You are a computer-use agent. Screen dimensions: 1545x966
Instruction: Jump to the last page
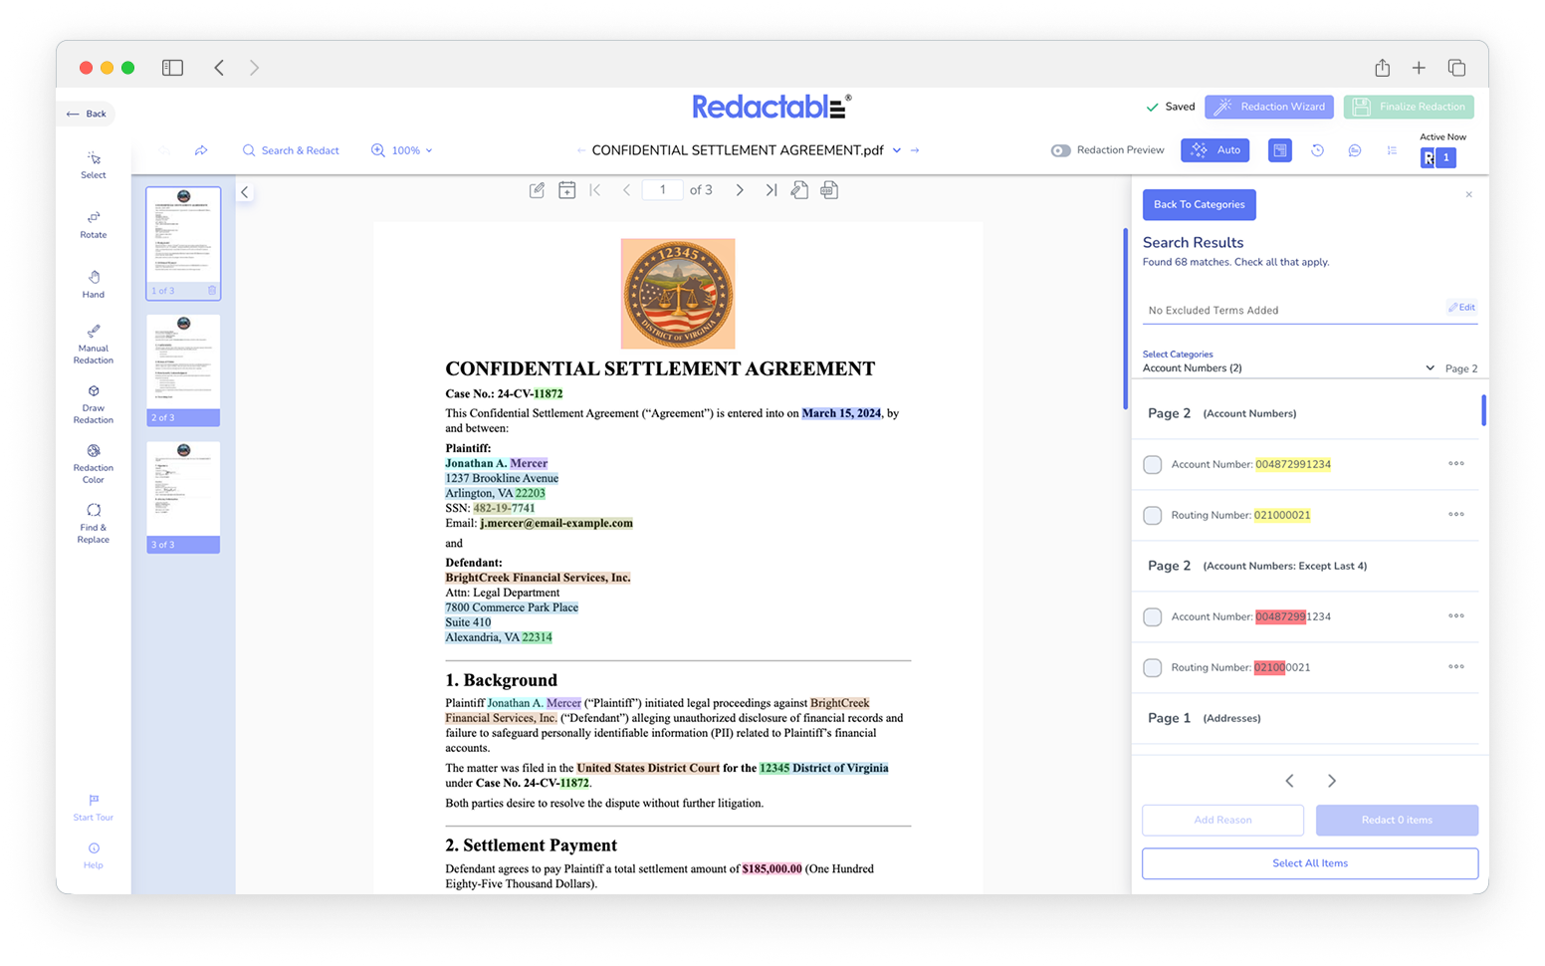pyautogui.click(x=772, y=190)
